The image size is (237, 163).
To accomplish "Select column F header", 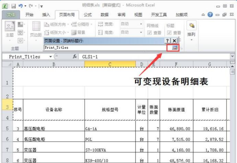I will tap(176, 64).
